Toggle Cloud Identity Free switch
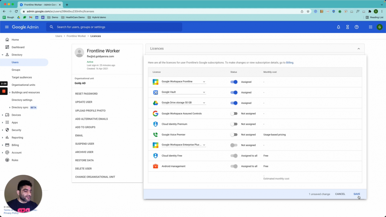 234,156
